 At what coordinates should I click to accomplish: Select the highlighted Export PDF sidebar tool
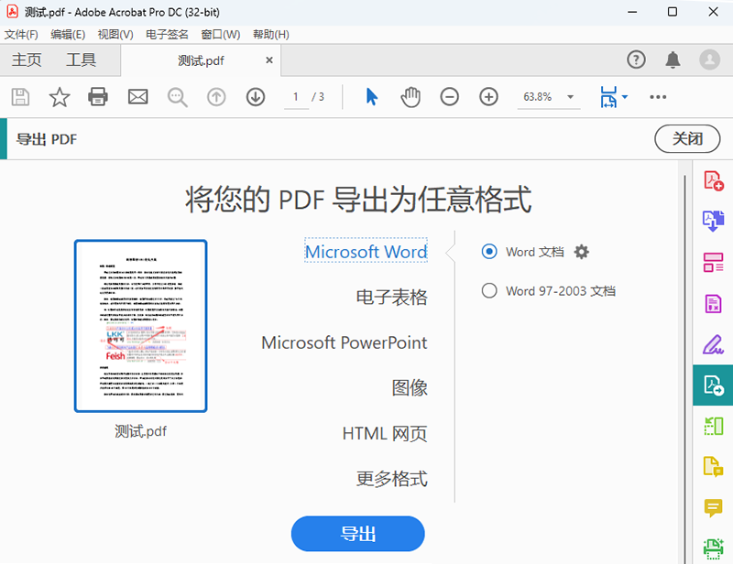point(714,385)
